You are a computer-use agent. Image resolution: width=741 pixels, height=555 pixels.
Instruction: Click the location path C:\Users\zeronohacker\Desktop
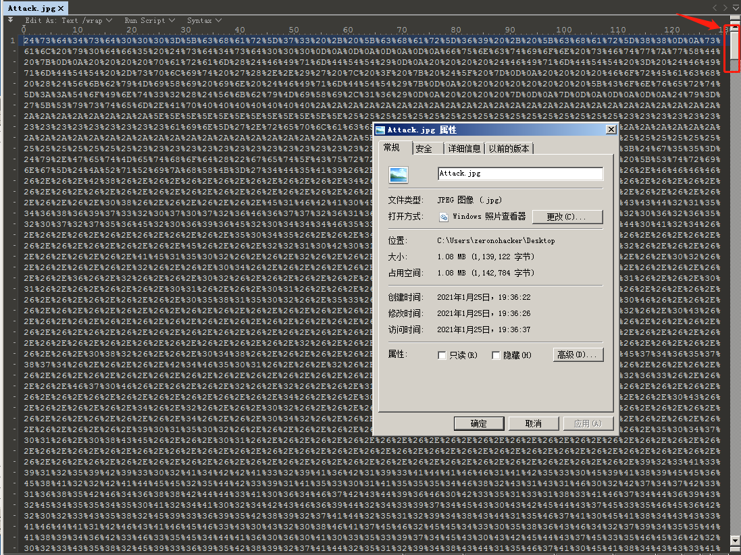coord(496,240)
